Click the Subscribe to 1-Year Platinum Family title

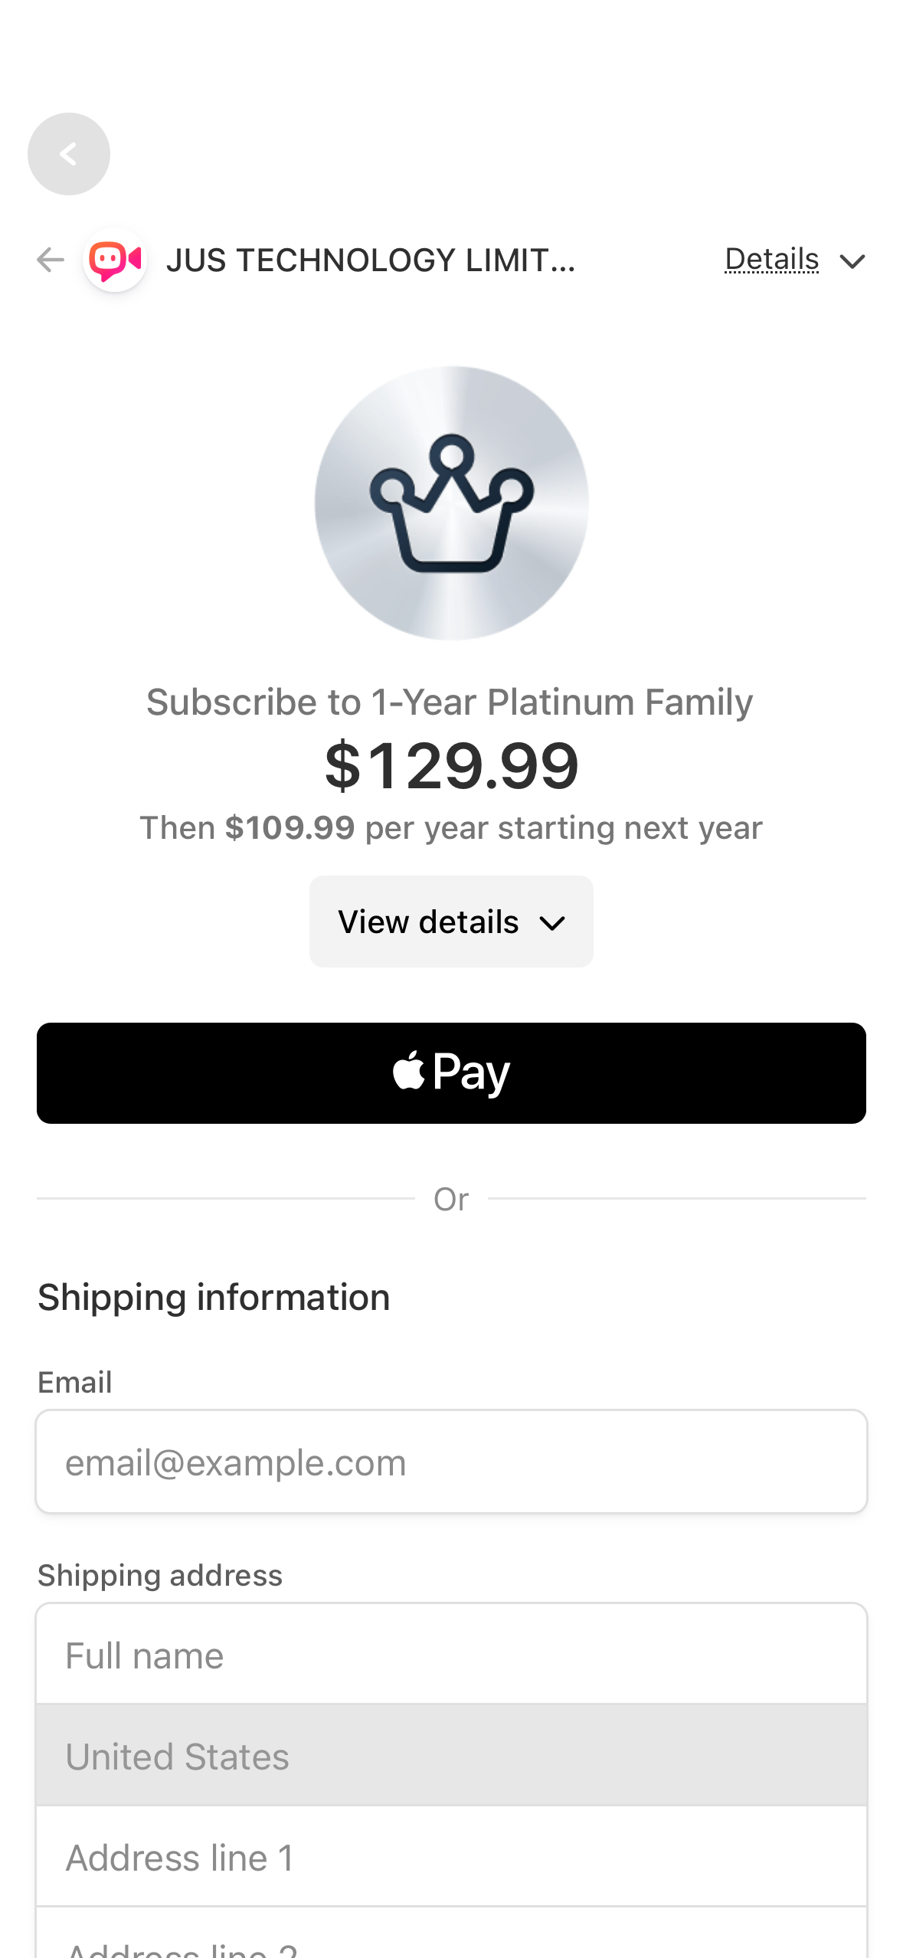[450, 702]
